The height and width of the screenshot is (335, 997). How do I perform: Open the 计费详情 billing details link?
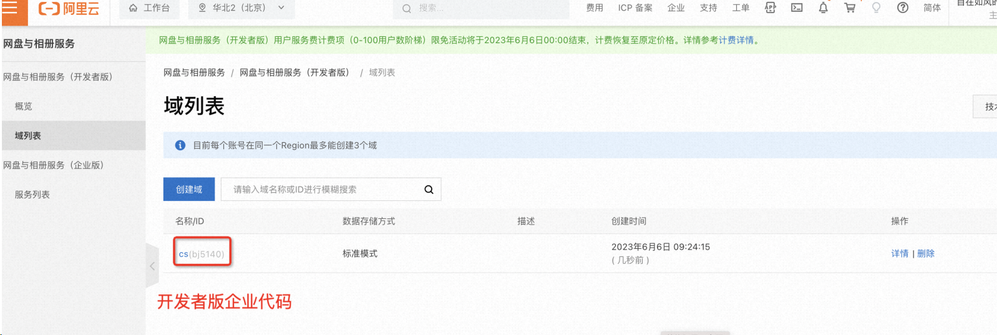click(x=736, y=40)
